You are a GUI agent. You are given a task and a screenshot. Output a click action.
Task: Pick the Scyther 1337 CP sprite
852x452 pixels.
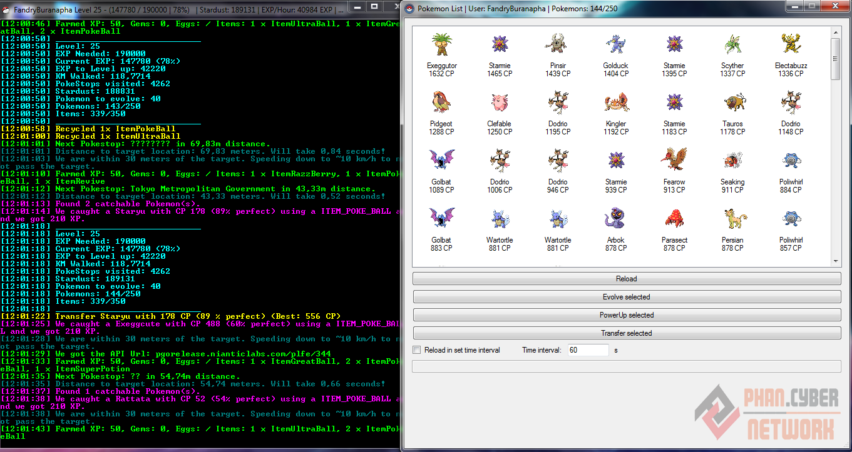pos(732,45)
